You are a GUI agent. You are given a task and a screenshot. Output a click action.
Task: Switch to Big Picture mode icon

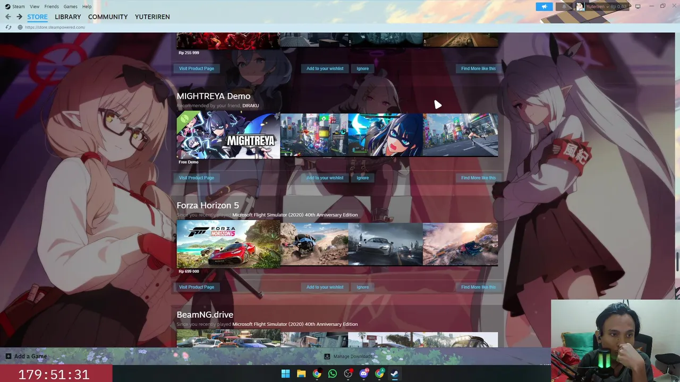point(638,6)
